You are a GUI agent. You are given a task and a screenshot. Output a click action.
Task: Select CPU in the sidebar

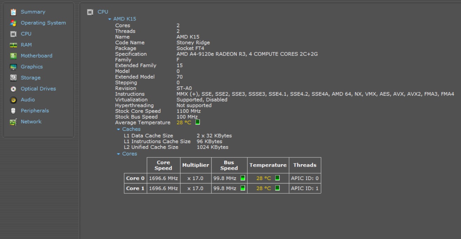pos(26,34)
